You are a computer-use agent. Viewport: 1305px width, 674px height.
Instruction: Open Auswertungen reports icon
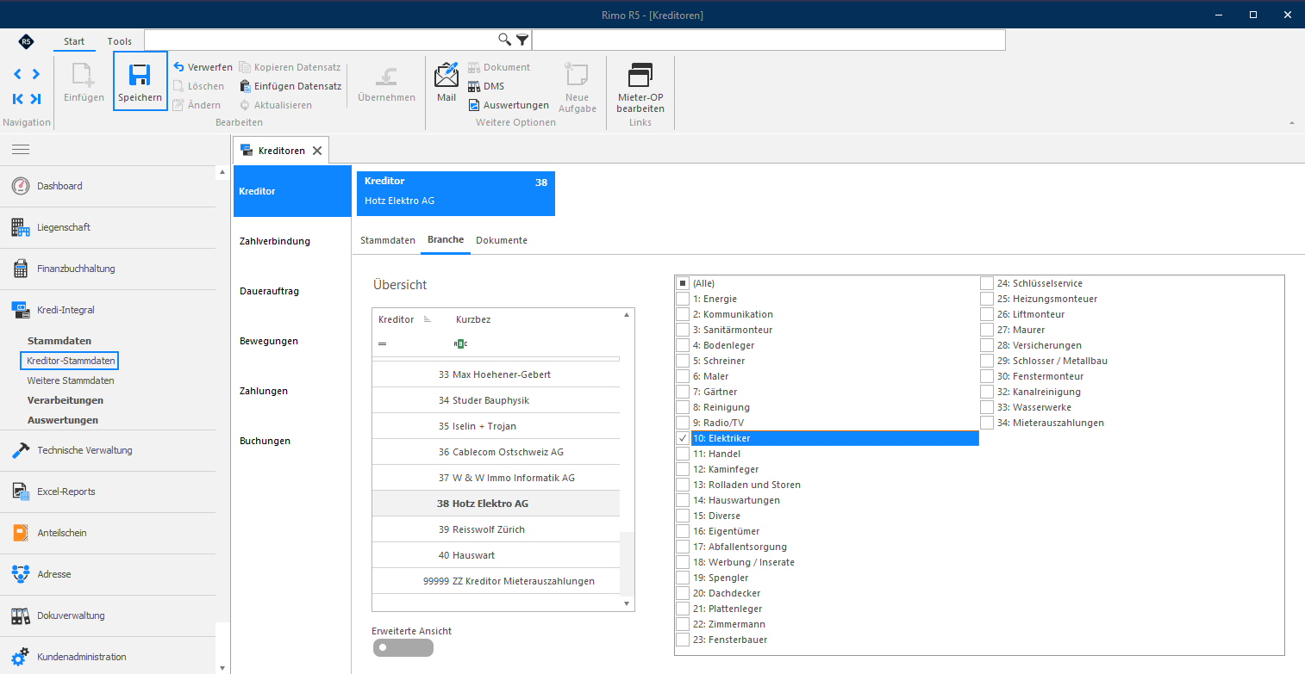pyautogui.click(x=474, y=105)
